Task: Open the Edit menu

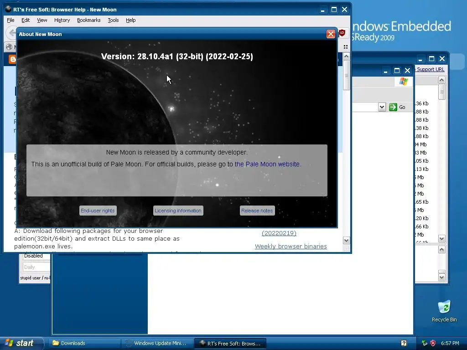Action: [26, 20]
